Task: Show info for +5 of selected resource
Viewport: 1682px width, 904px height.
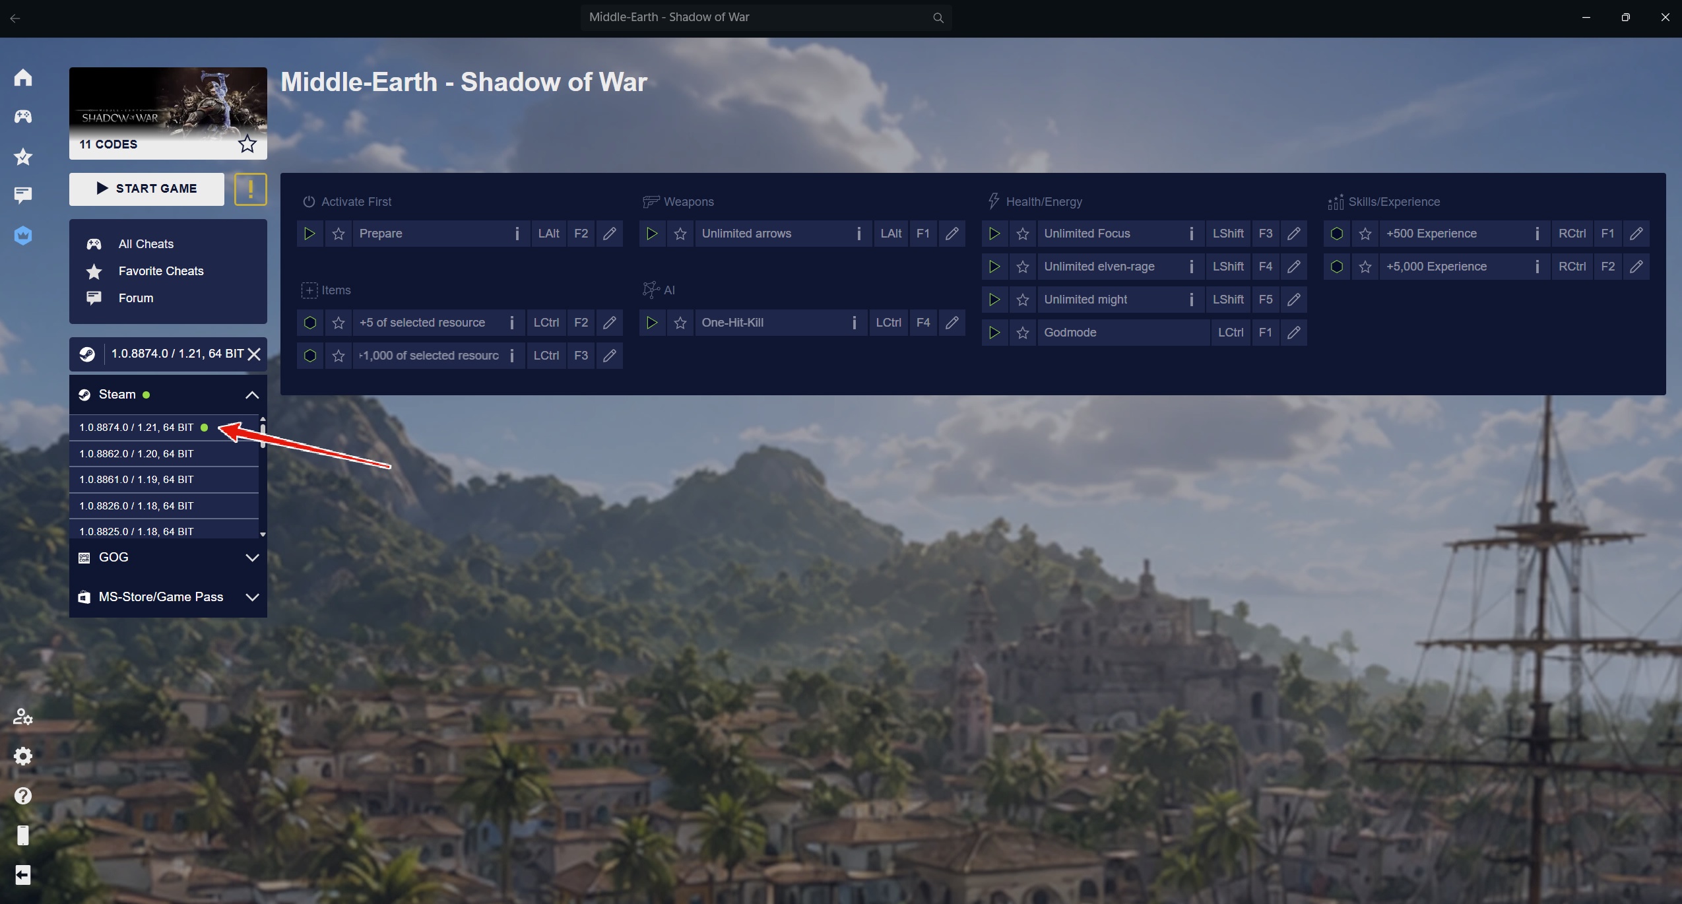Action: (x=512, y=323)
